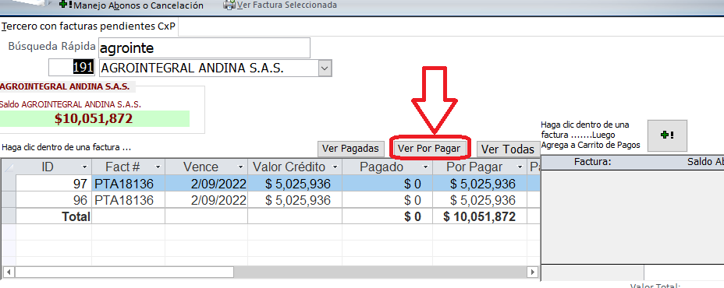The height and width of the screenshot is (288, 724).
Task: Open Manejo Abonos o Cancelación toolbar item
Action: [132, 5]
